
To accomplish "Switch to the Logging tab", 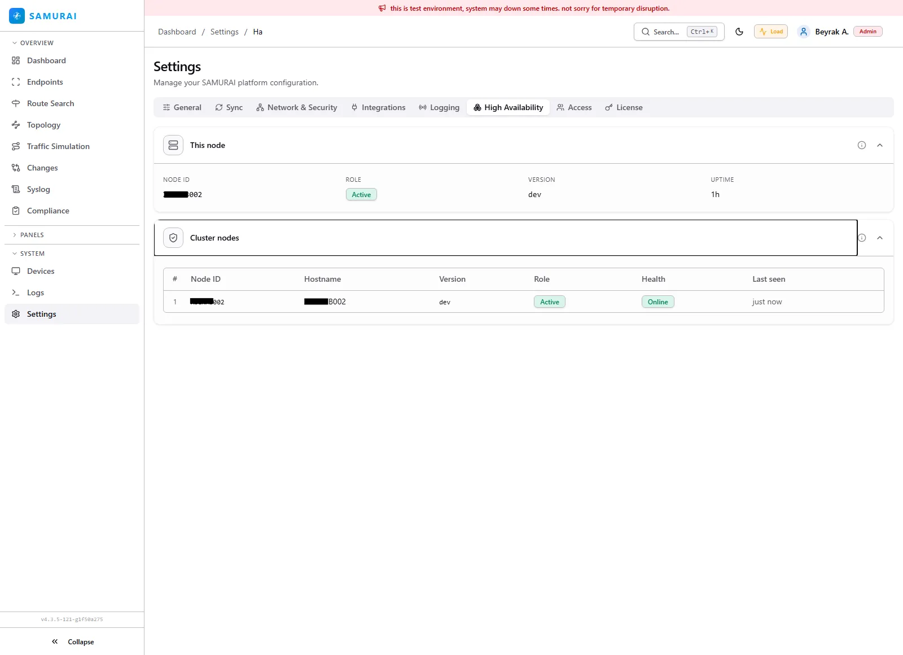I will click(439, 107).
